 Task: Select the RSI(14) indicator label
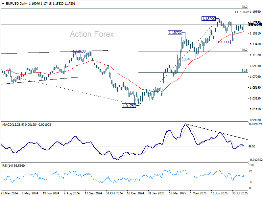pos(8,165)
